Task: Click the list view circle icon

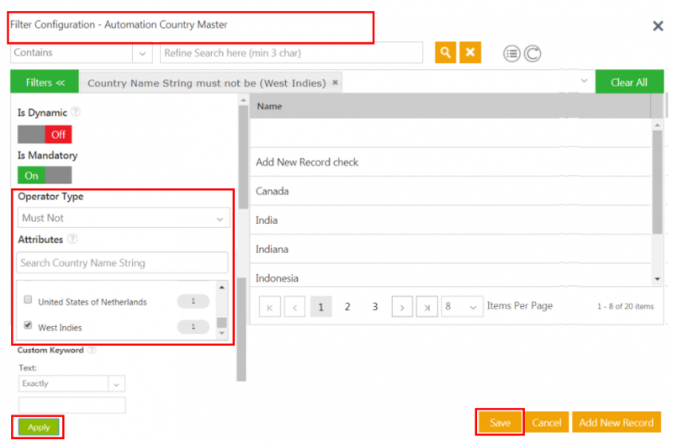Action: coord(511,54)
